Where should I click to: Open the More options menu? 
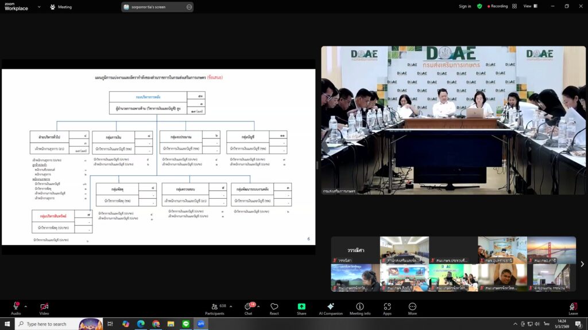(x=412, y=308)
